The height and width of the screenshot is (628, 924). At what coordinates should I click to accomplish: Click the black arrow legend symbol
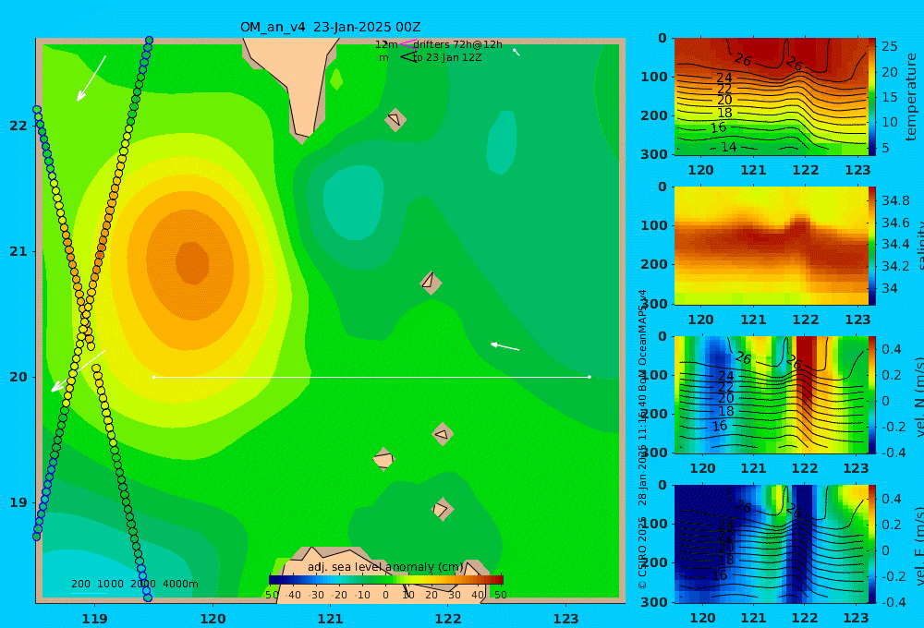pyautogui.click(x=408, y=57)
